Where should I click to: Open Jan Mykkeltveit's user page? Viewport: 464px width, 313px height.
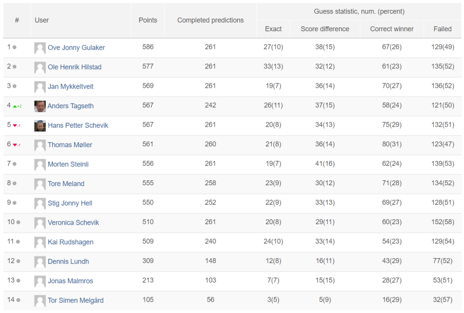point(70,87)
